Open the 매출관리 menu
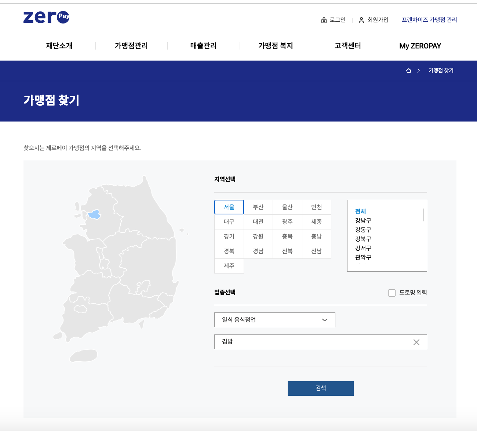The height and width of the screenshot is (431, 477). pyautogui.click(x=203, y=46)
